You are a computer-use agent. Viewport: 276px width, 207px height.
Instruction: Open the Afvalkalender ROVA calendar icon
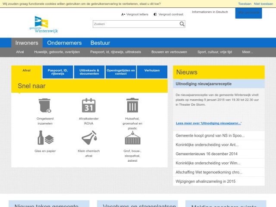click(88, 105)
